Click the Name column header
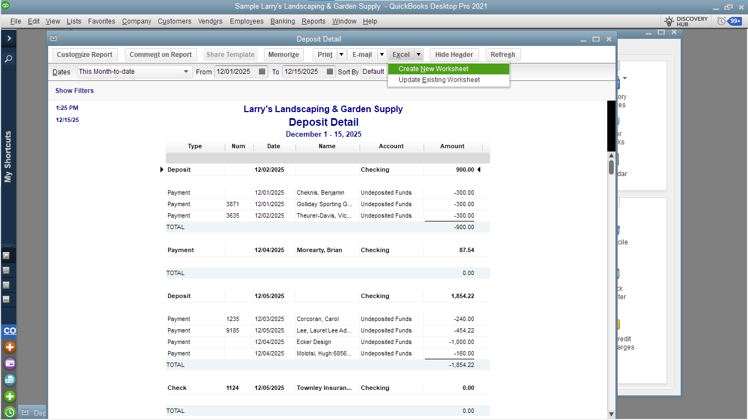Screen dimensions: 748x420 pyautogui.click(x=327, y=147)
